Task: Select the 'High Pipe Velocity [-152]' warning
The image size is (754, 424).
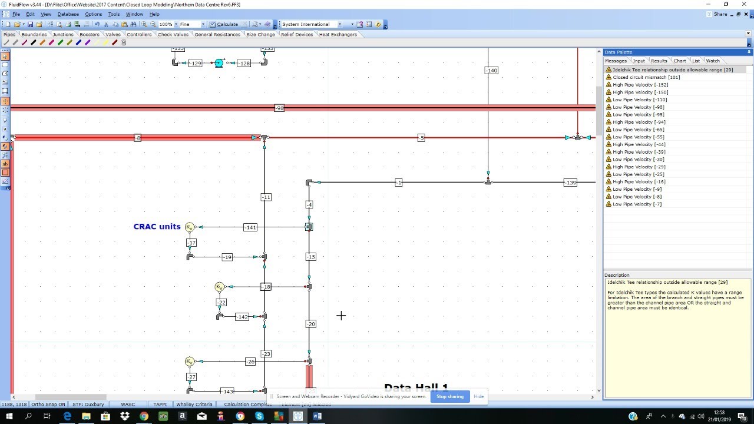Action: pyautogui.click(x=640, y=85)
